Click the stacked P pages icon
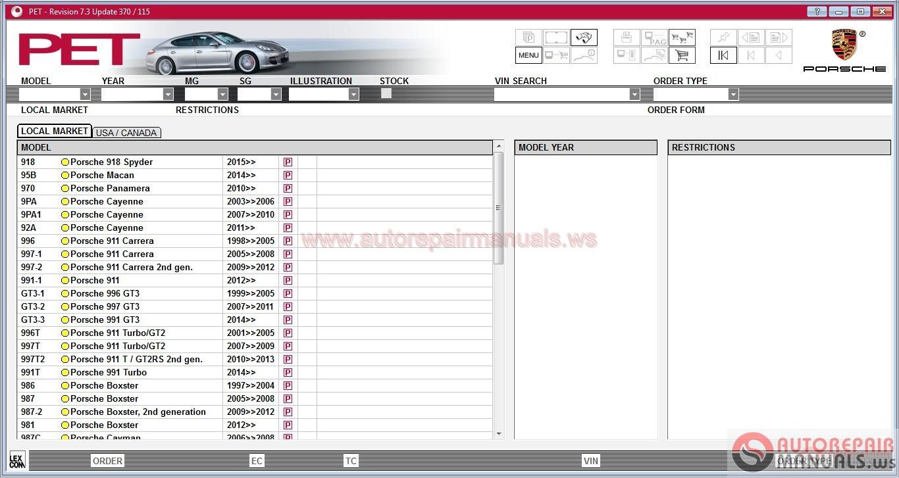 click(x=528, y=37)
